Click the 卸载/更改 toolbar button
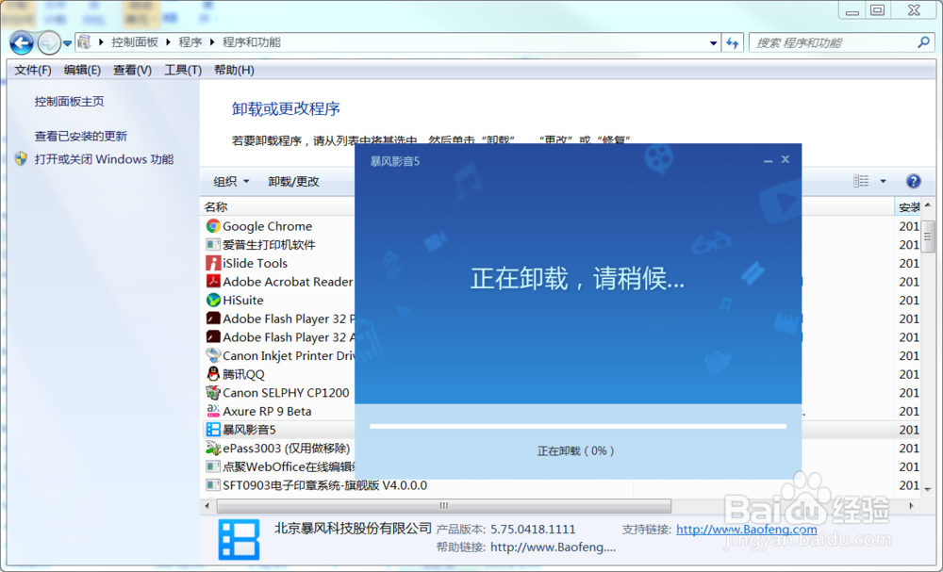The height and width of the screenshot is (572, 943). [293, 182]
